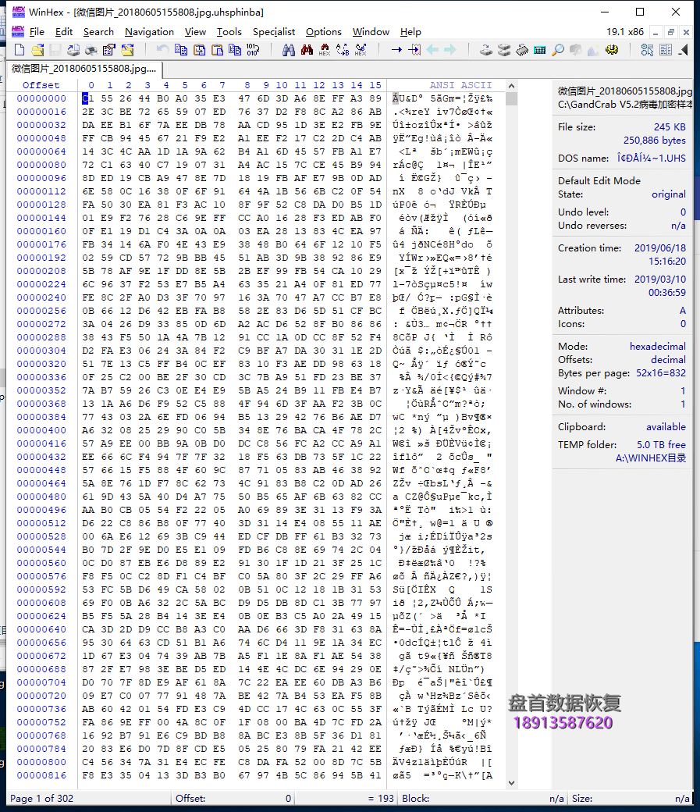Click the 'original' State value

(x=669, y=194)
